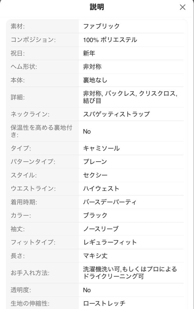Select the ノースリーブ sleeve length value
The height and width of the screenshot is (309, 194).
tap(101, 229)
